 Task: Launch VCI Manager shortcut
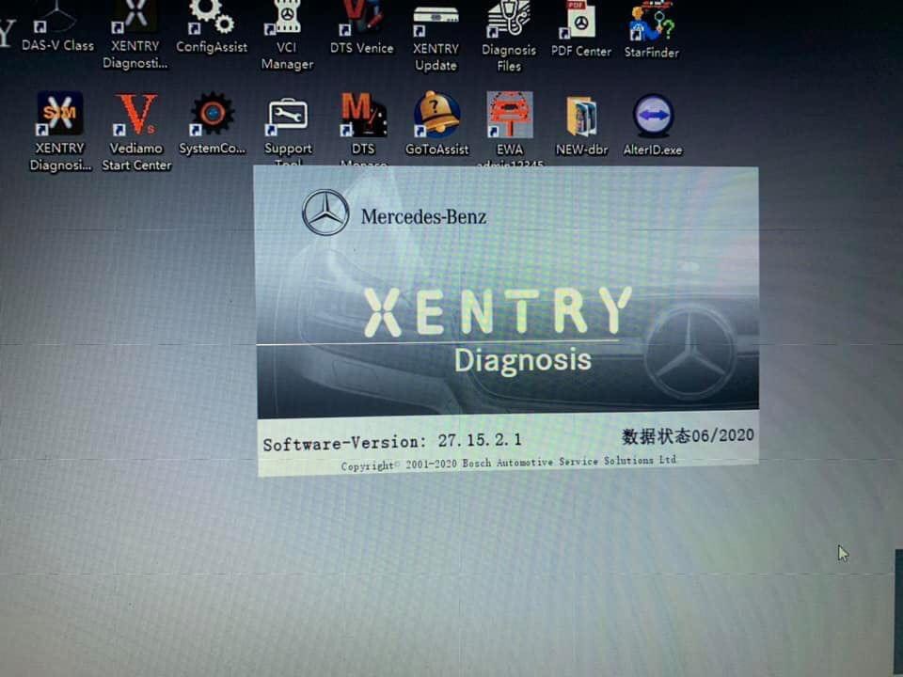(x=287, y=36)
